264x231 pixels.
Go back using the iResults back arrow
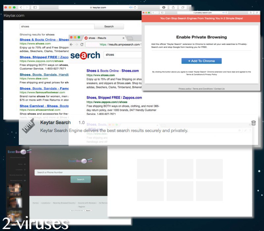(71, 44)
